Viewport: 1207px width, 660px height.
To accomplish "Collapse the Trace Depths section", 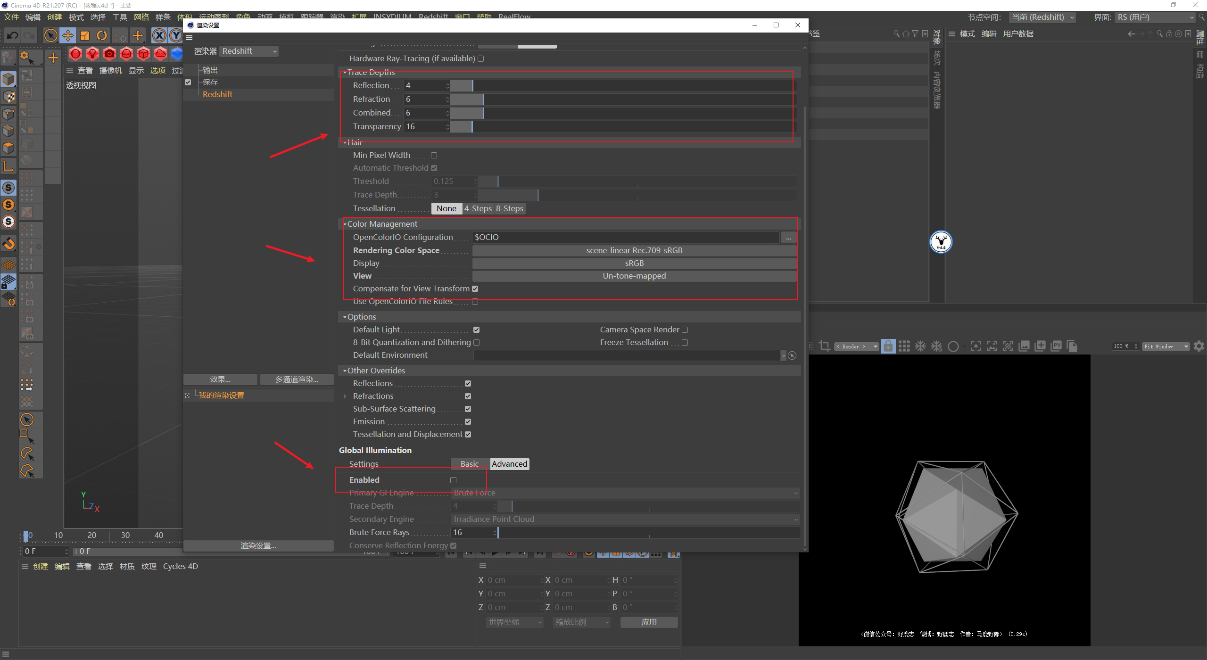I will [x=345, y=72].
